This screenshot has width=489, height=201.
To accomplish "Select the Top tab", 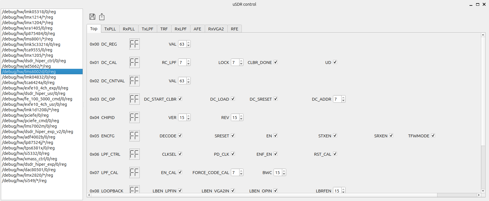I will pos(94,29).
